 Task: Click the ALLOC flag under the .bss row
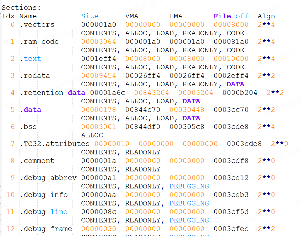(x=92, y=135)
